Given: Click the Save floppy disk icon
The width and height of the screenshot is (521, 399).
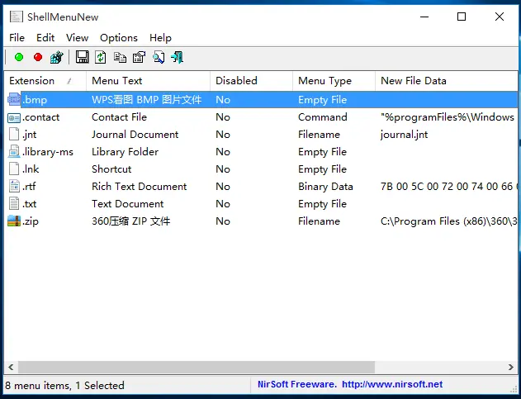Looking at the screenshot, I should [82, 57].
